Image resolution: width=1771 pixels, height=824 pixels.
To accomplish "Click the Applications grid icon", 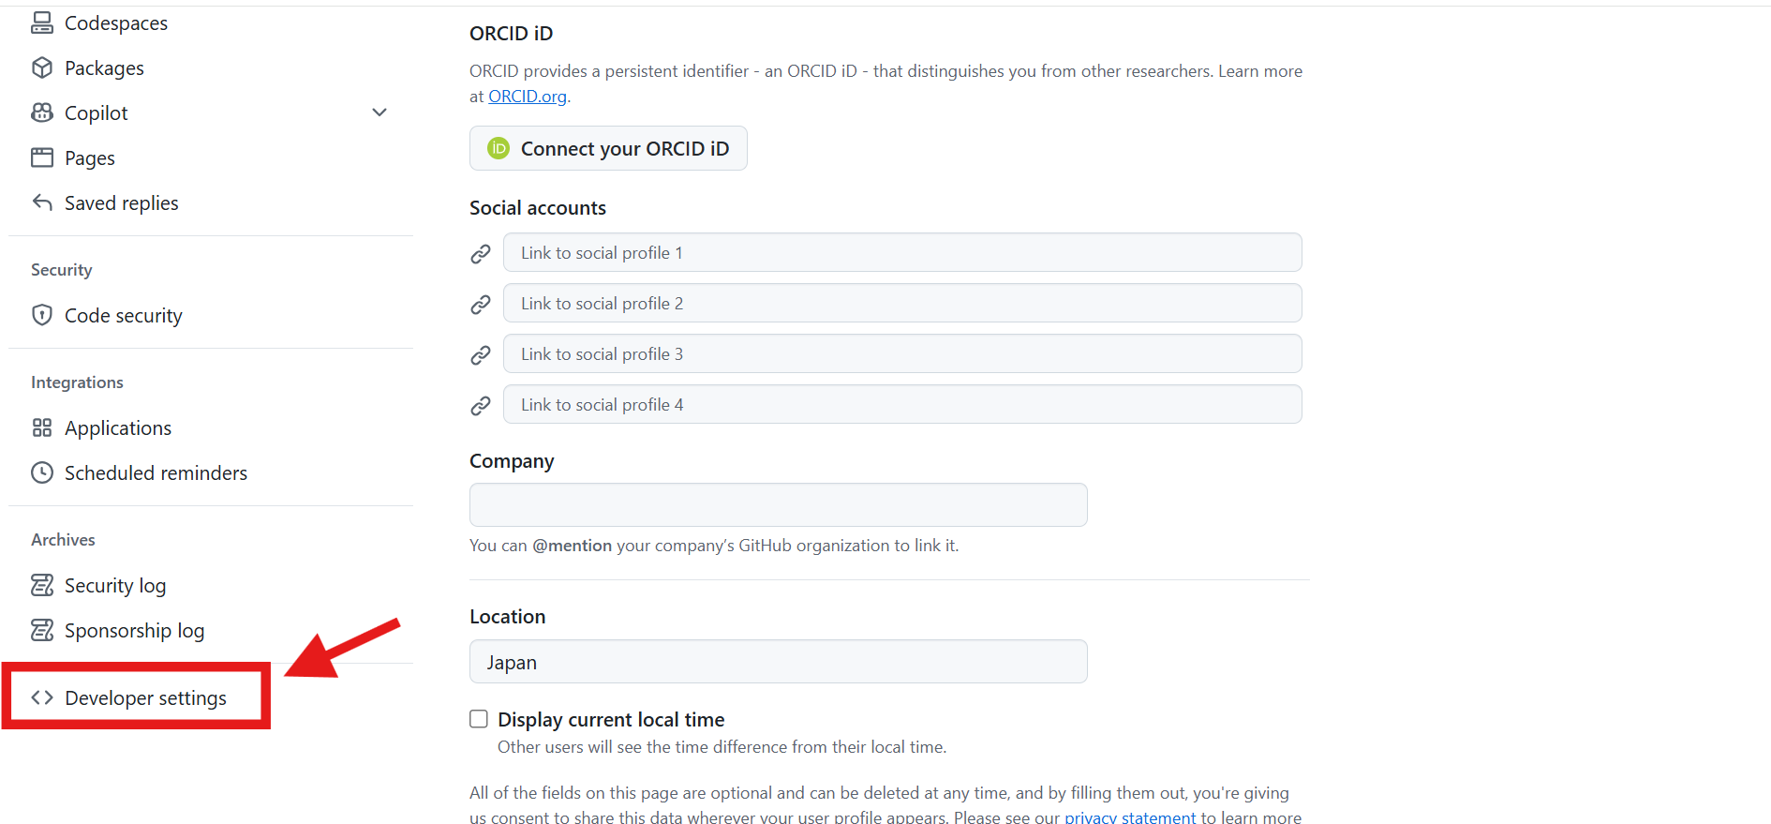I will pyautogui.click(x=42, y=427).
